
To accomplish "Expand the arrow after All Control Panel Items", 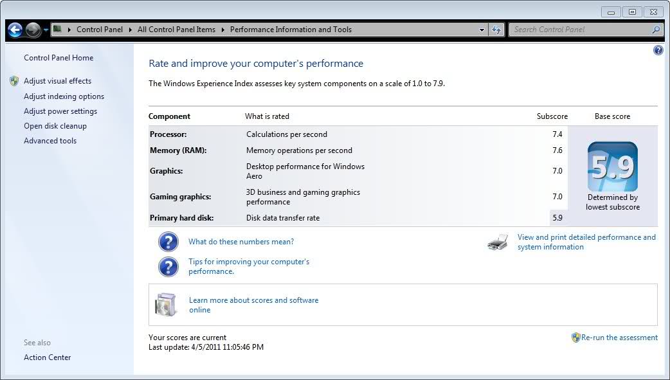I will tap(222, 30).
